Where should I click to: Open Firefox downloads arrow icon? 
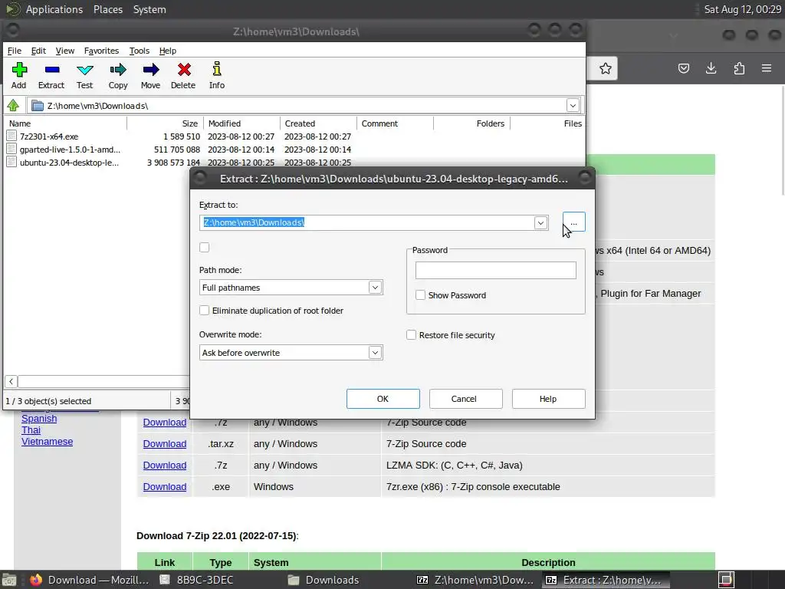[x=711, y=68]
